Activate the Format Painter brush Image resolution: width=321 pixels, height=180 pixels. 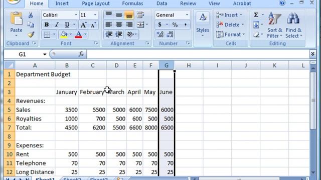click(x=31, y=34)
